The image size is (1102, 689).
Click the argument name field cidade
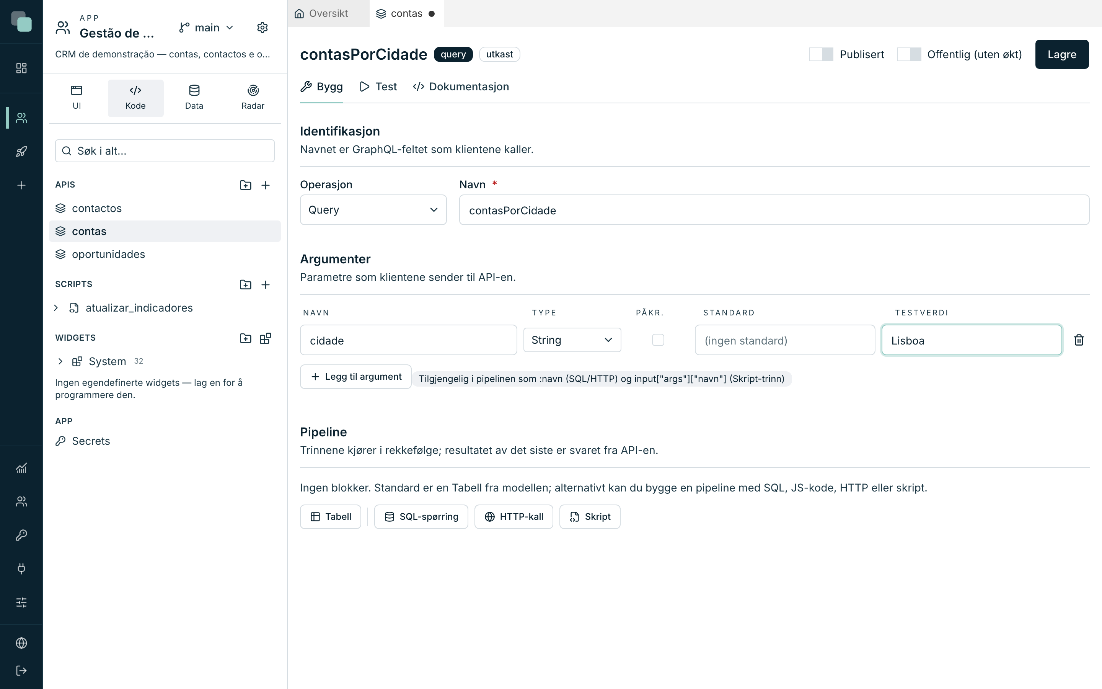pos(409,340)
